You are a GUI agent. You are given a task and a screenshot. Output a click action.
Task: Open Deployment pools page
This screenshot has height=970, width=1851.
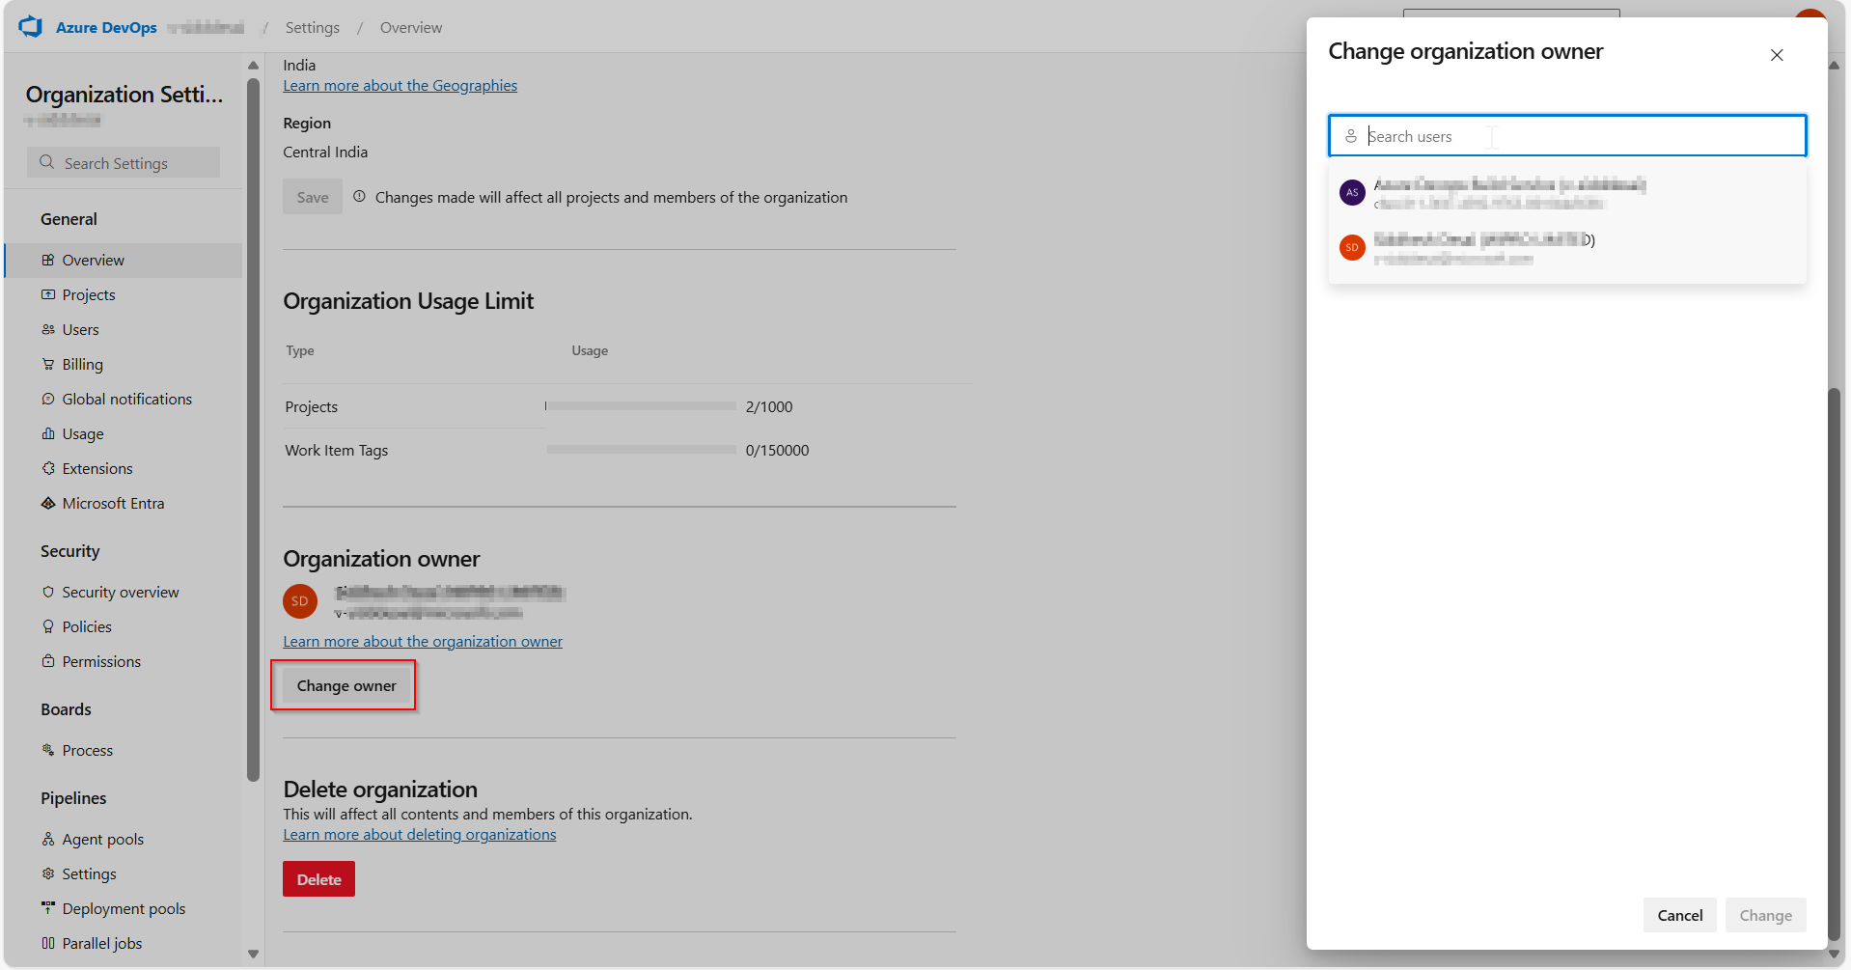(124, 908)
